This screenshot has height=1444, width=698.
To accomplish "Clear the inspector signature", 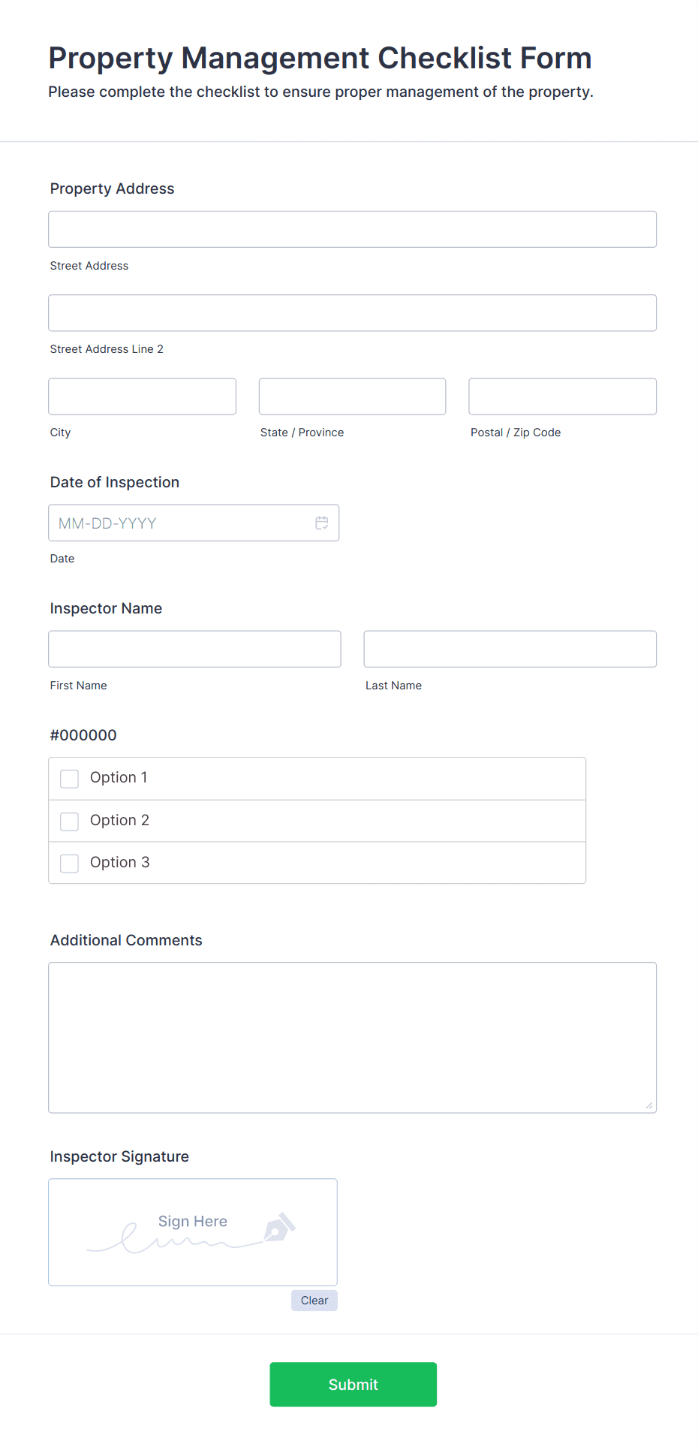I will (314, 1300).
